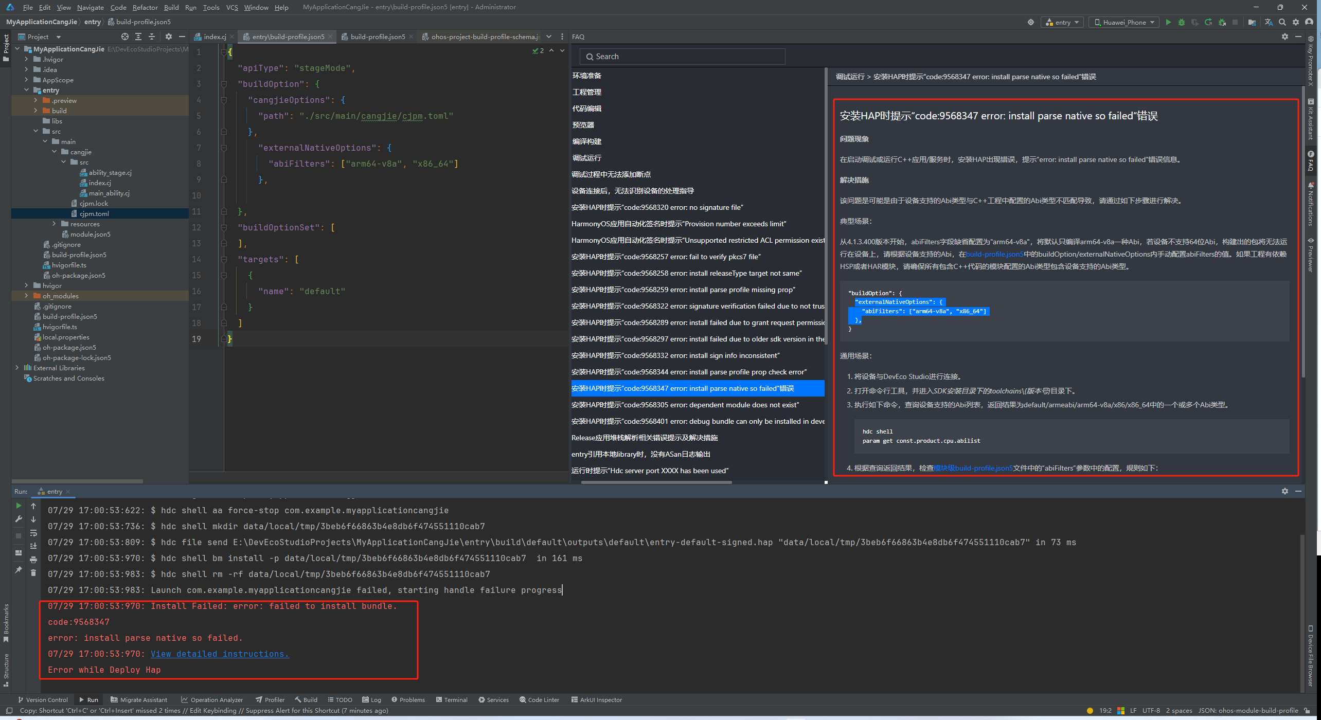
Task: Select opened file in Project panel icon
Action: 125,37
